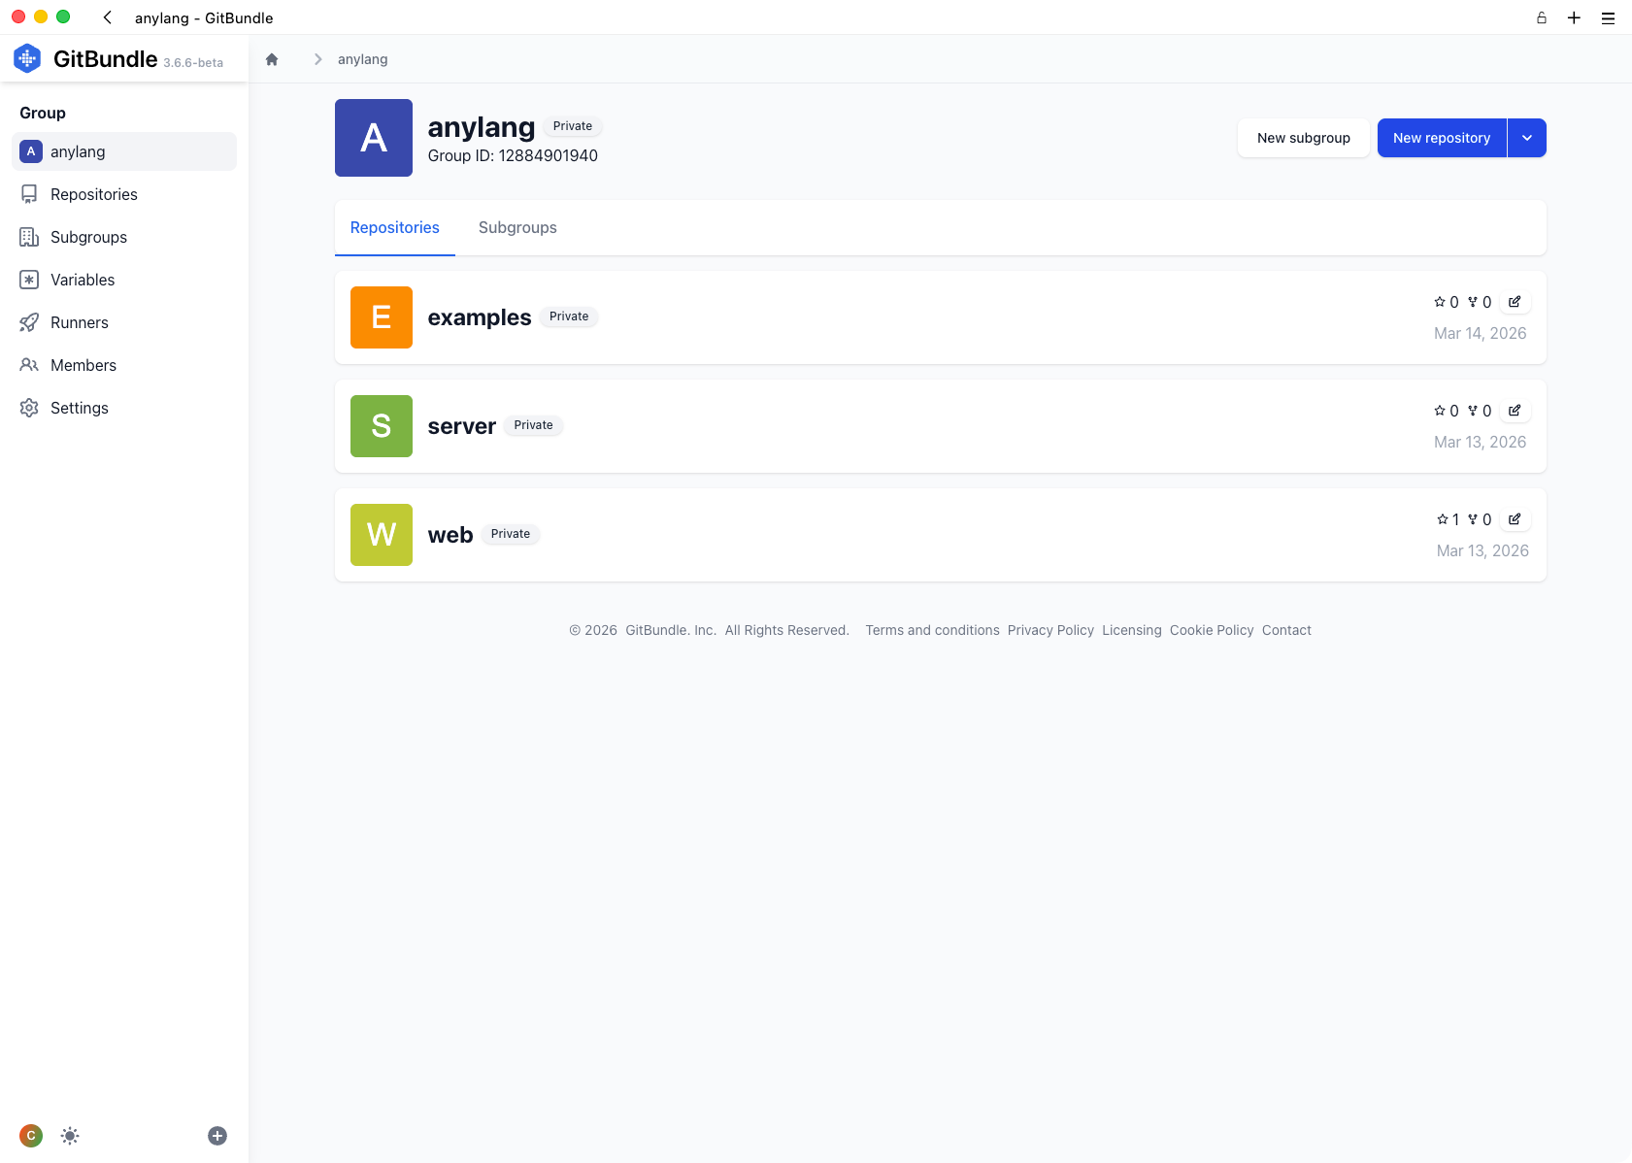Click the orange E repository avatar
Screen dimensions: 1632x1163
point(382,317)
